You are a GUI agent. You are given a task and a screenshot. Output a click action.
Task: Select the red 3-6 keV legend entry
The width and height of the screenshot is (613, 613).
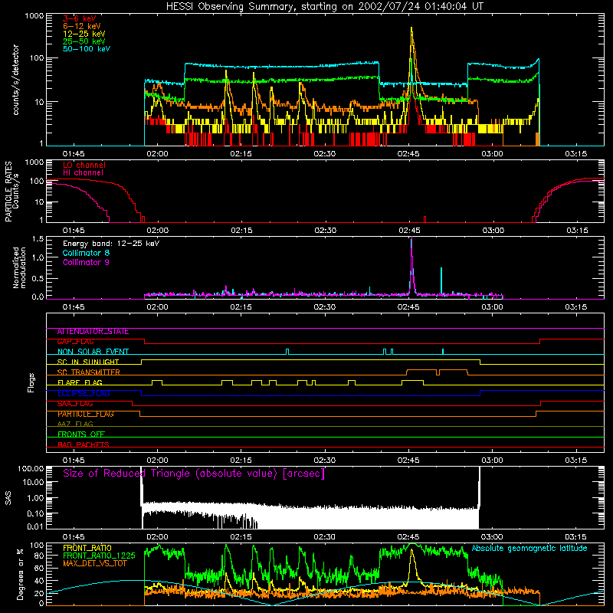pyautogui.click(x=80, y=18)
